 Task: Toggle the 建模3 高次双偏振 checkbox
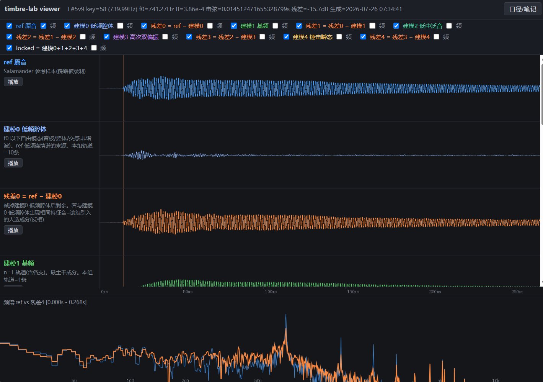click(107, 37)
